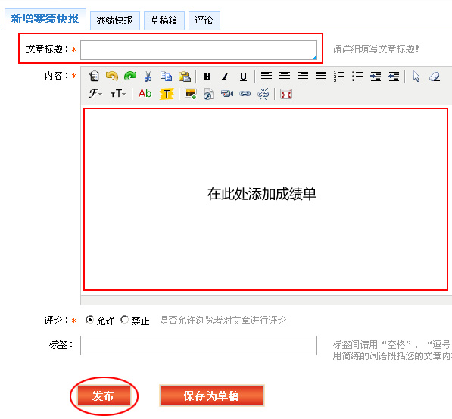The height and width of the screenshot is (419, 452).
Task: Cut selection with scissors icon
Action: pos(148,77)
